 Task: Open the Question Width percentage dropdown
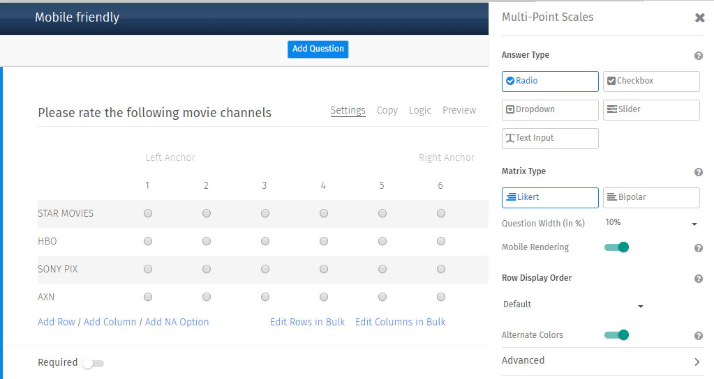(x=650, y=223)
